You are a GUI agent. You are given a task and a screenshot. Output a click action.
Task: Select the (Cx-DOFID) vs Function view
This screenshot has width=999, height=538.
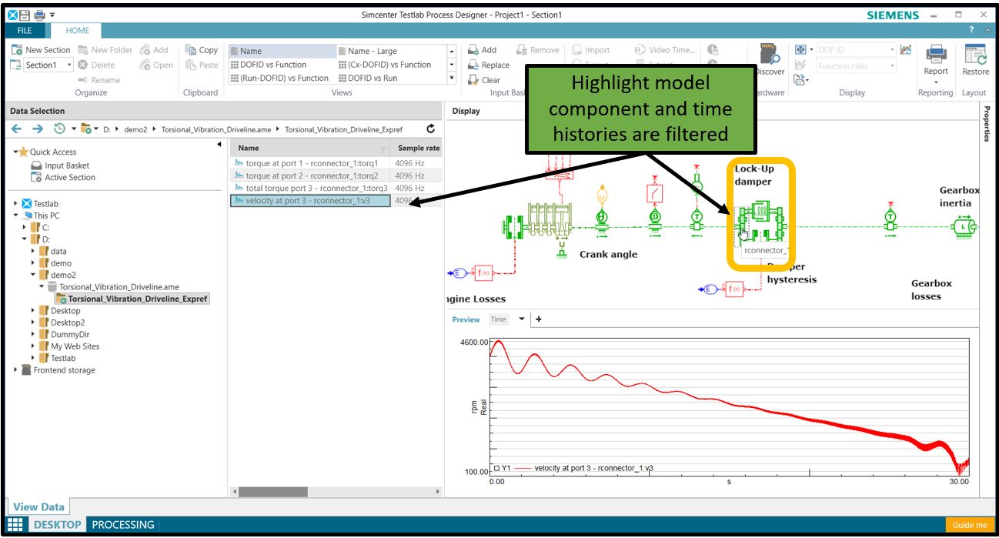390,65
